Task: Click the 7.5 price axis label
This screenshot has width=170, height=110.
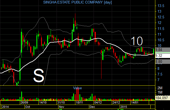Action: tap(160, 74)
